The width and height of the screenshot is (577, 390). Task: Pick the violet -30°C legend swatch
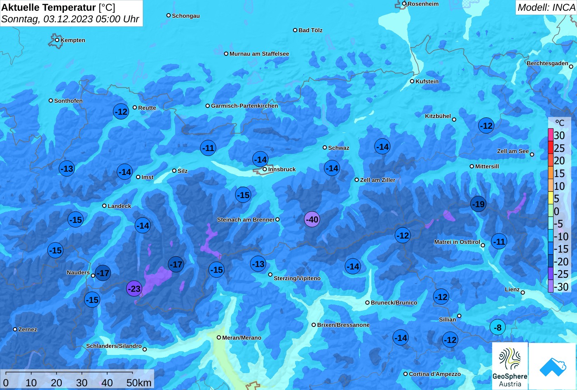[551, 286]
